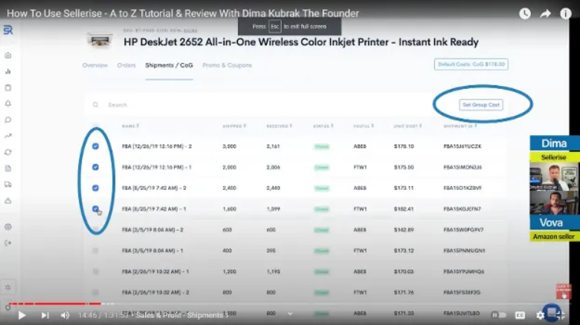Click unit cost $182.41
This screenshot has height=325, width=580.
pyautogui.click(x=404, y=209)
